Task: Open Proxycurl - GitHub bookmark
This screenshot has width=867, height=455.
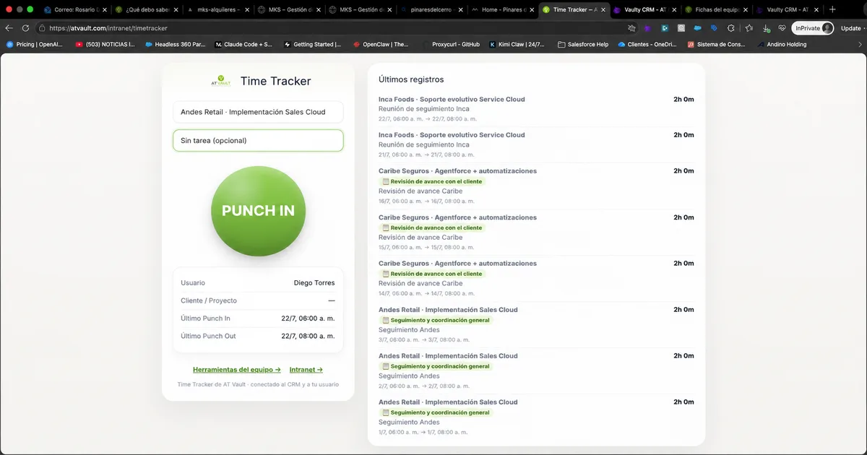Action: pos(450,44)
